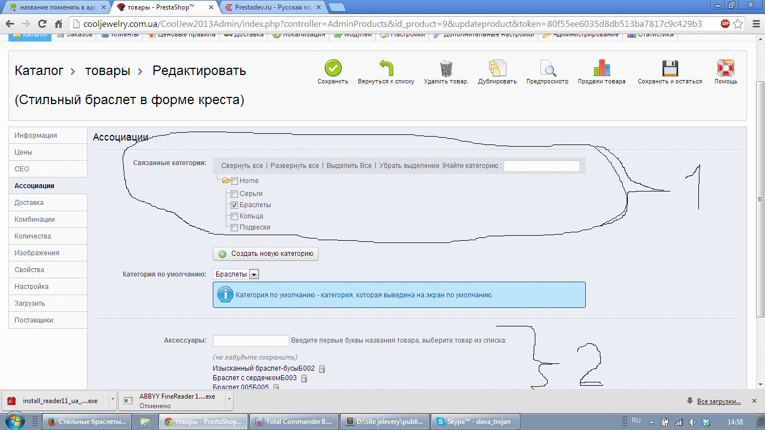
Task: Click the Свернуть все link
Action: tap(242, 166)
